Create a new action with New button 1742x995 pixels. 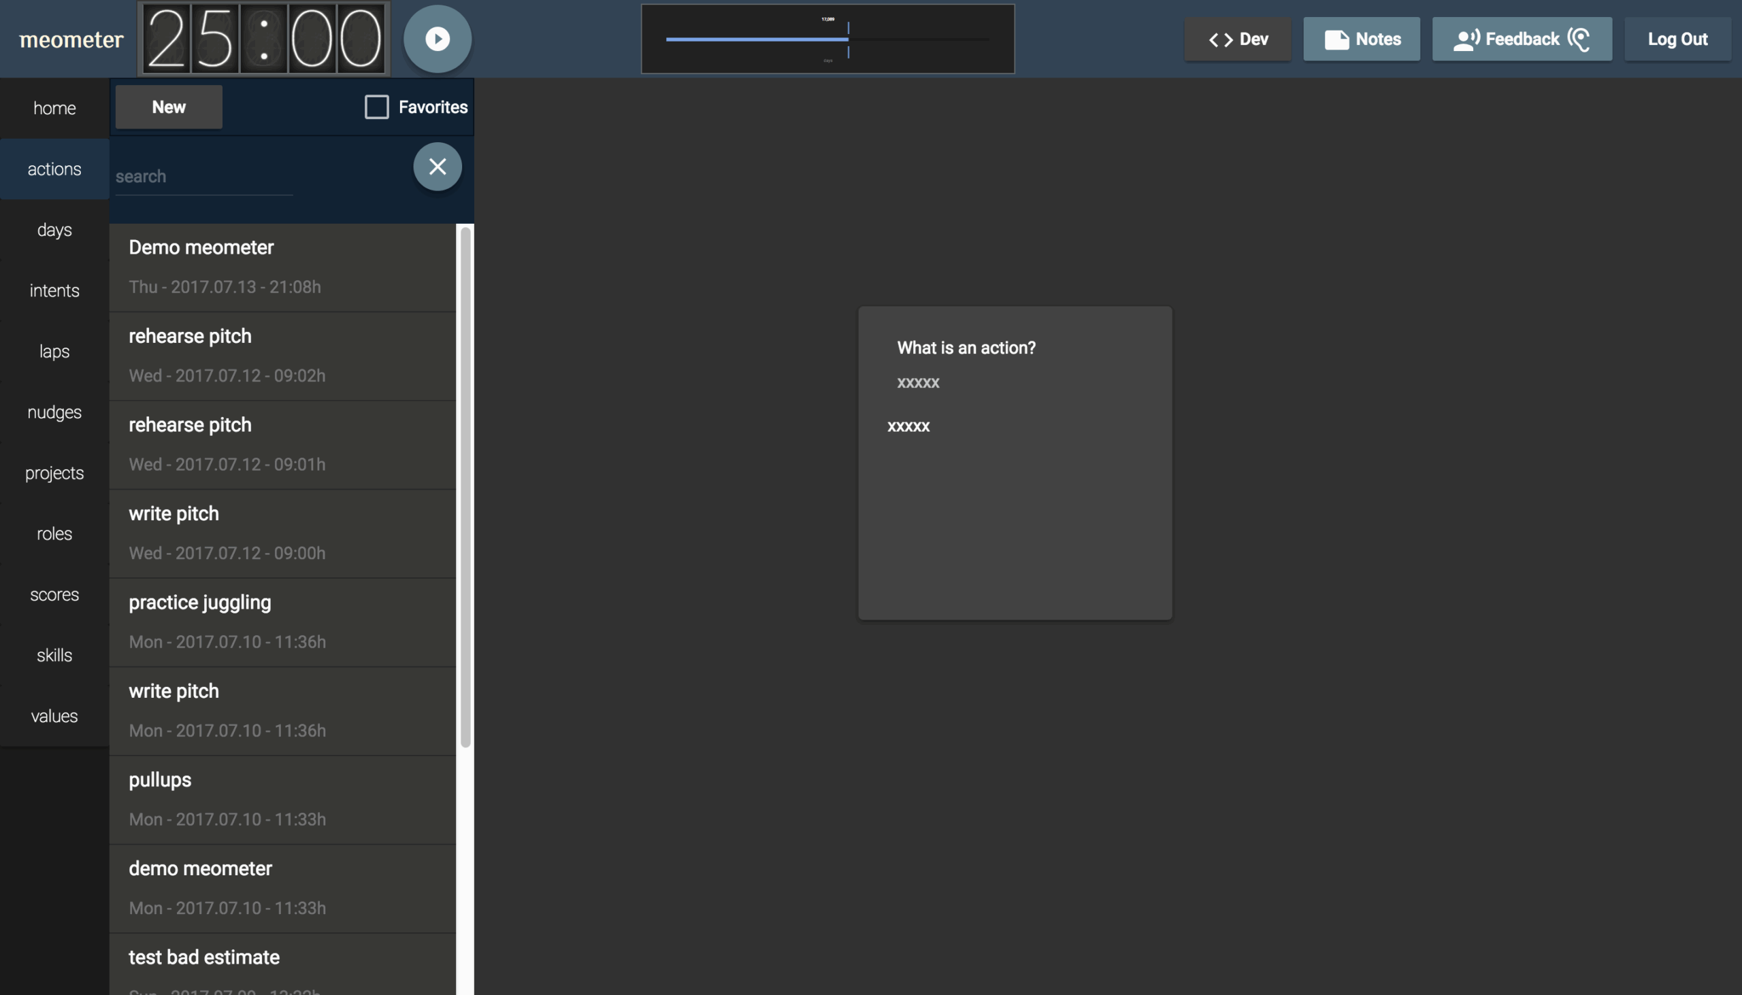pos(168,107)
